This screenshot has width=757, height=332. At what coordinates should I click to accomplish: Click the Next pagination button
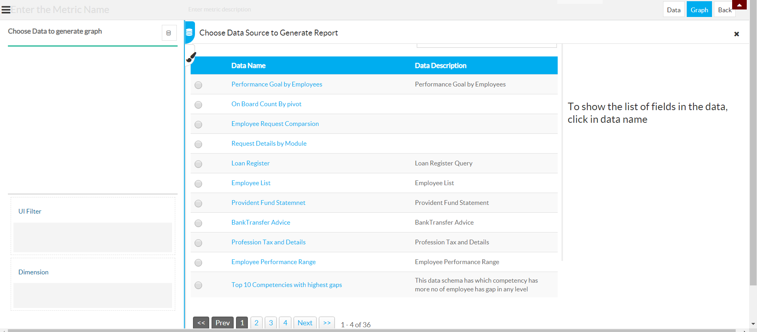click(x=305, y=323)
